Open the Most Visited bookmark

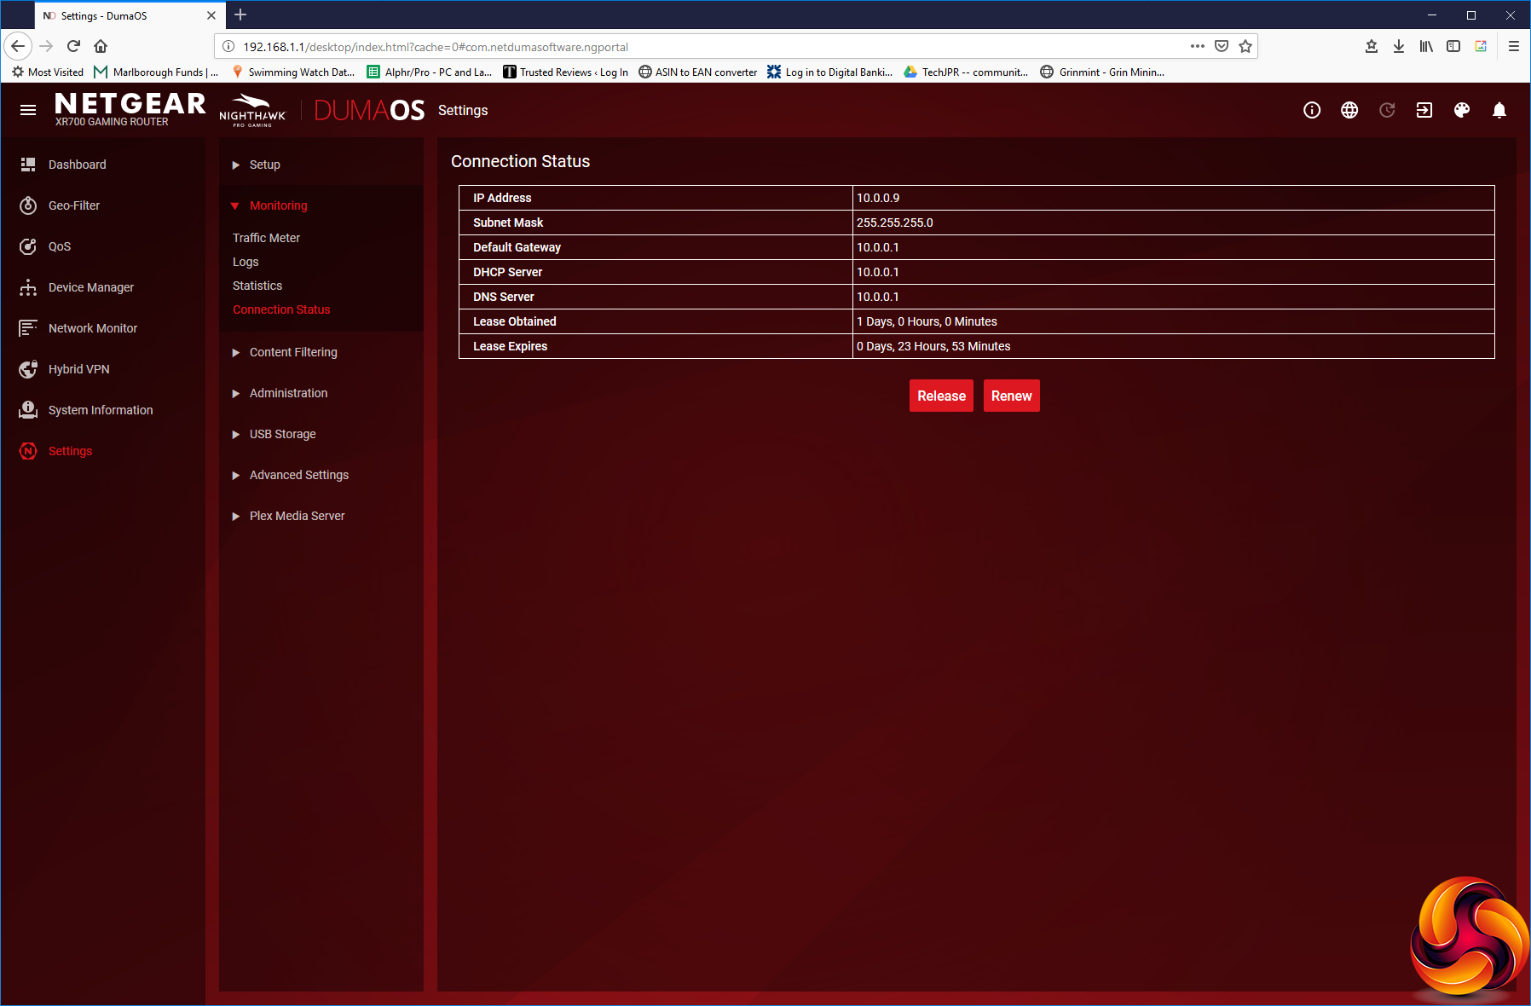[48, 72]
